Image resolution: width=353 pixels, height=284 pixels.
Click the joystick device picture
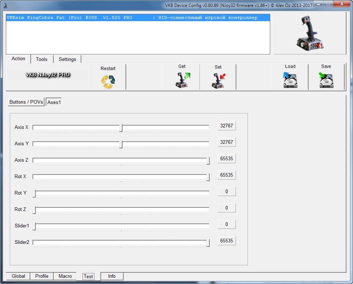click(310, 33)
